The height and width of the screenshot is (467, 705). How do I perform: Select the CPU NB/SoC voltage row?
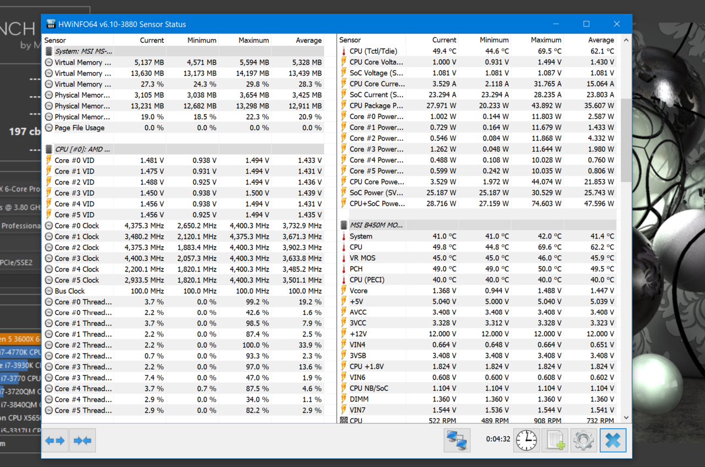[x=478, y=388]
